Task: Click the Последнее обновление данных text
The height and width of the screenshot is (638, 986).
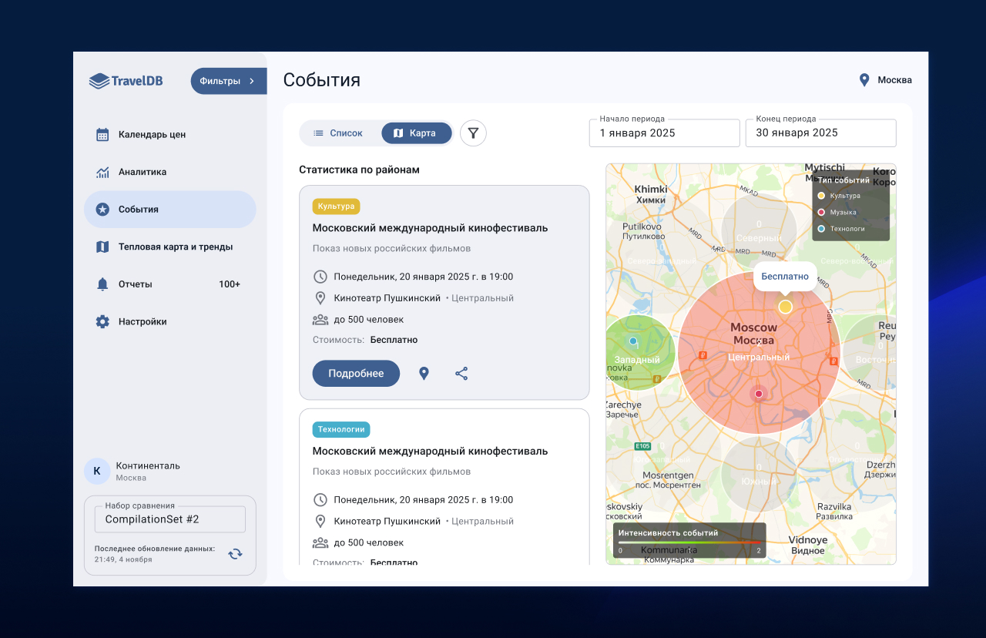Action: pyautogui.click(x=155, y=549)
